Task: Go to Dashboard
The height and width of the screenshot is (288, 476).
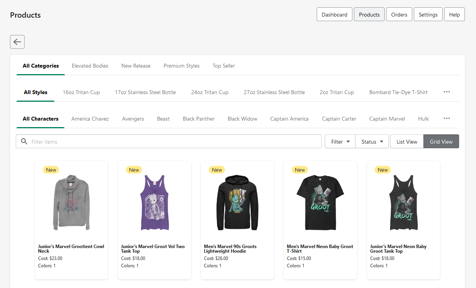Action: coord(334,15)
